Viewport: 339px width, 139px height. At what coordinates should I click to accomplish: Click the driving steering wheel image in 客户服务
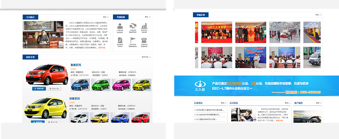307,117
